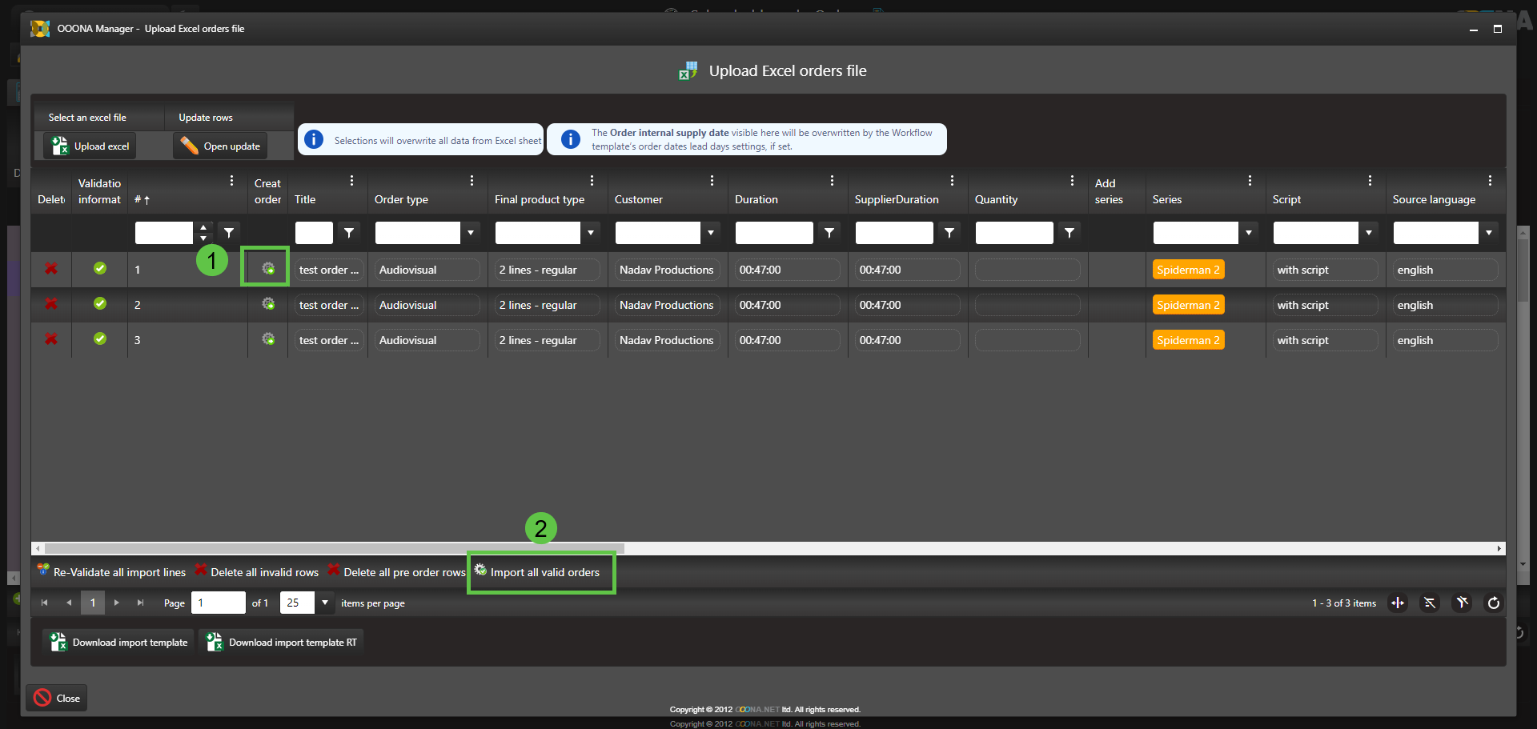Image resolution: width=1537 pixels, height=729 pixels.
Task: Click the orange Spiderman 2 series tag in row 1
Action: pyautogui.click(x=1188, y=270)
